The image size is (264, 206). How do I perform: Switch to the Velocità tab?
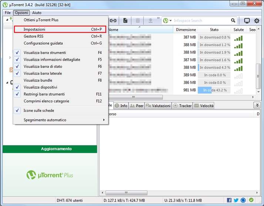click(204, 106)
